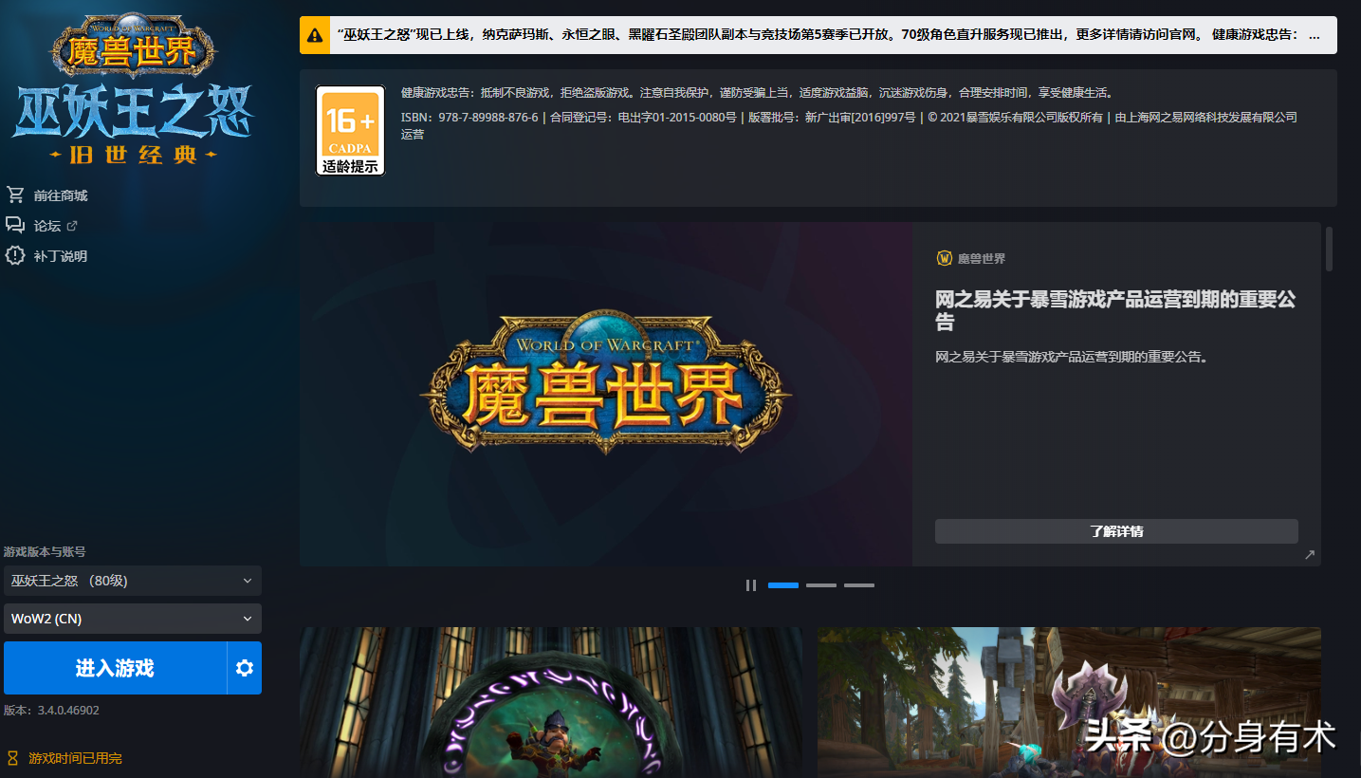The width and height of the screenshot is (1361, 778).
Task: Open the forest battle news thumbnail
Action: point(1069,702)
